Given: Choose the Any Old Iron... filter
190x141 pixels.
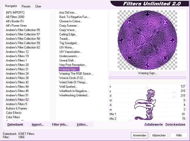Looking at the screenshot, I should point(68,13).
